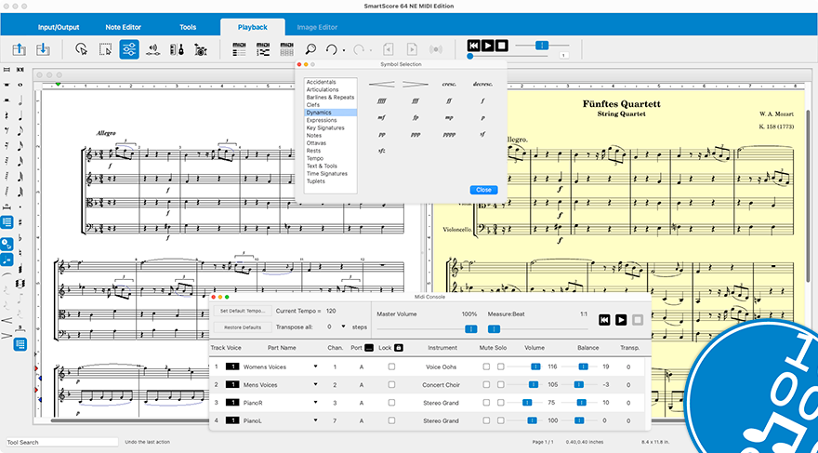Mute the PianoL track
Screen dimensions: 818x453
486,420
